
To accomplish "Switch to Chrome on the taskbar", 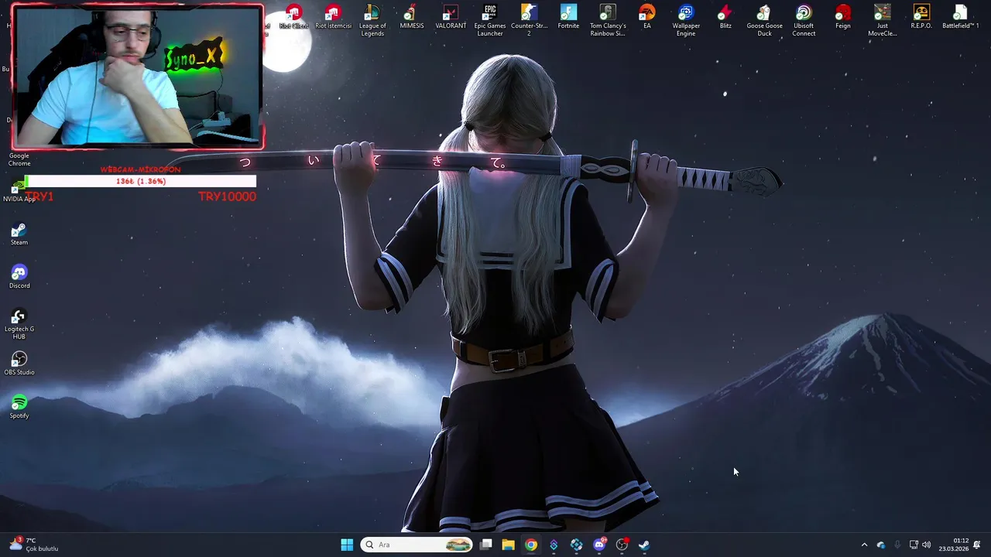I will (x=531, y=545).
